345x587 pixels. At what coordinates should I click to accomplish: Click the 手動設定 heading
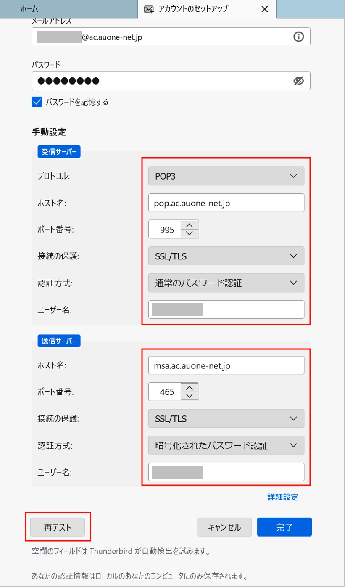[x=49, y=132]
